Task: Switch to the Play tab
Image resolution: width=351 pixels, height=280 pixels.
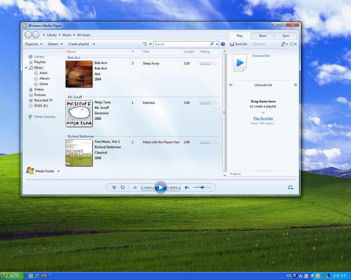Action: [x=240, y=36]
